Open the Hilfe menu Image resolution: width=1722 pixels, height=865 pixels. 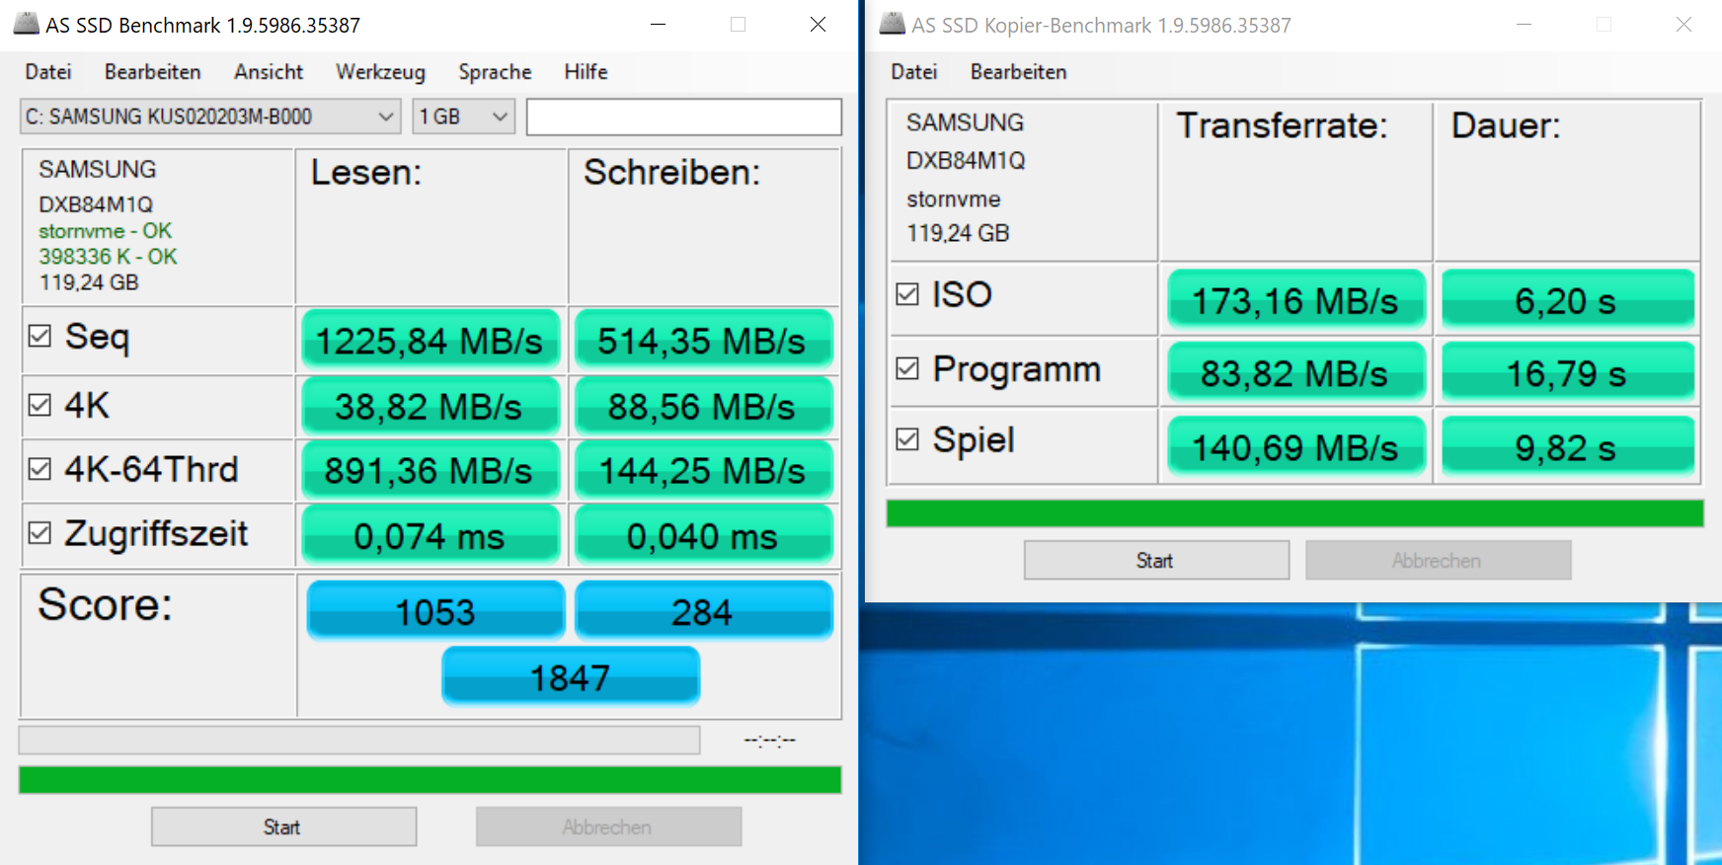point(586,72)
